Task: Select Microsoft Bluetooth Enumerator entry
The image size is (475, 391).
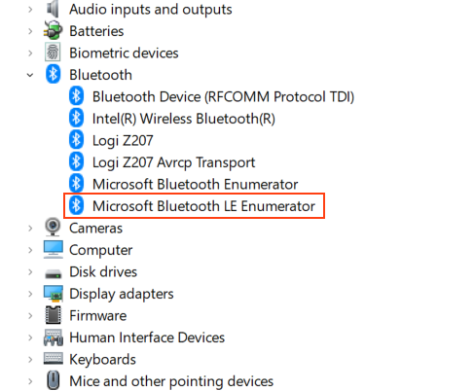Action: tap(195, 184)
